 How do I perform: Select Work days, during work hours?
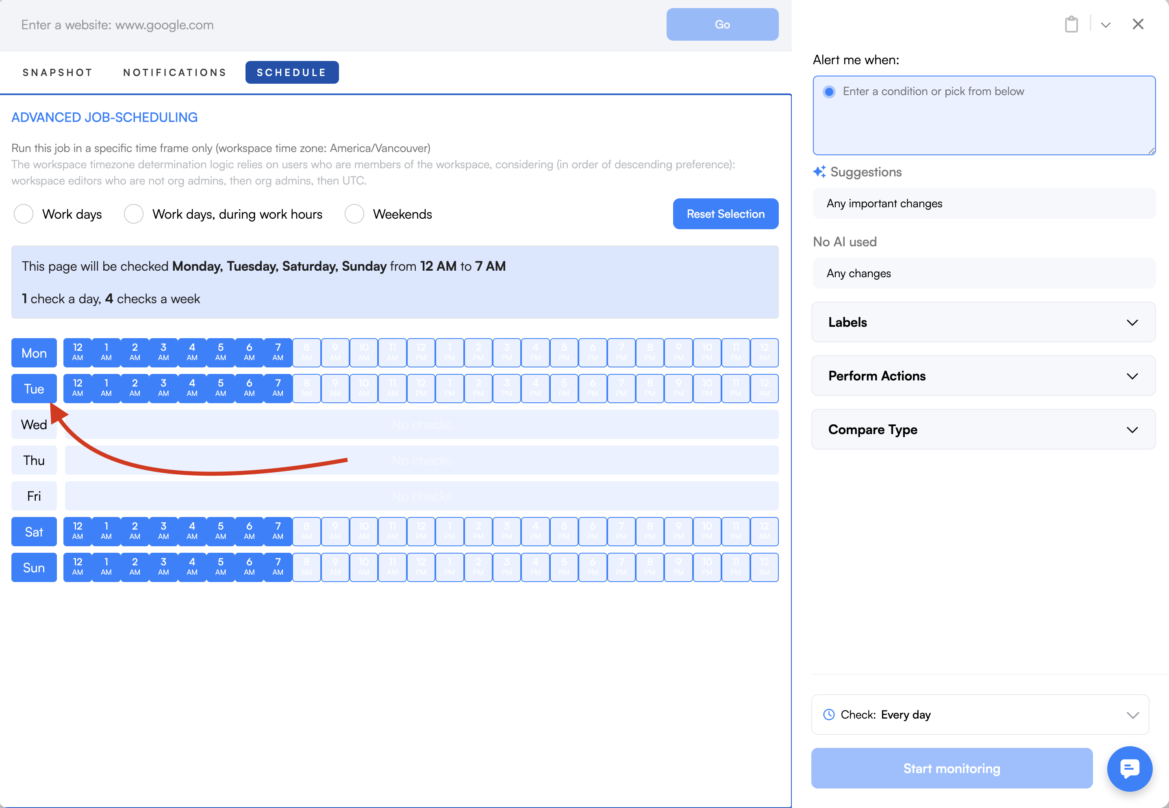coord(134,214)
